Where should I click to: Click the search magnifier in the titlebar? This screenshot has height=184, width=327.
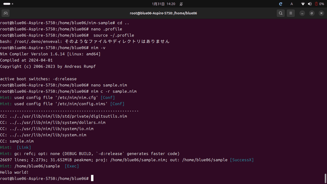(280, 13)
